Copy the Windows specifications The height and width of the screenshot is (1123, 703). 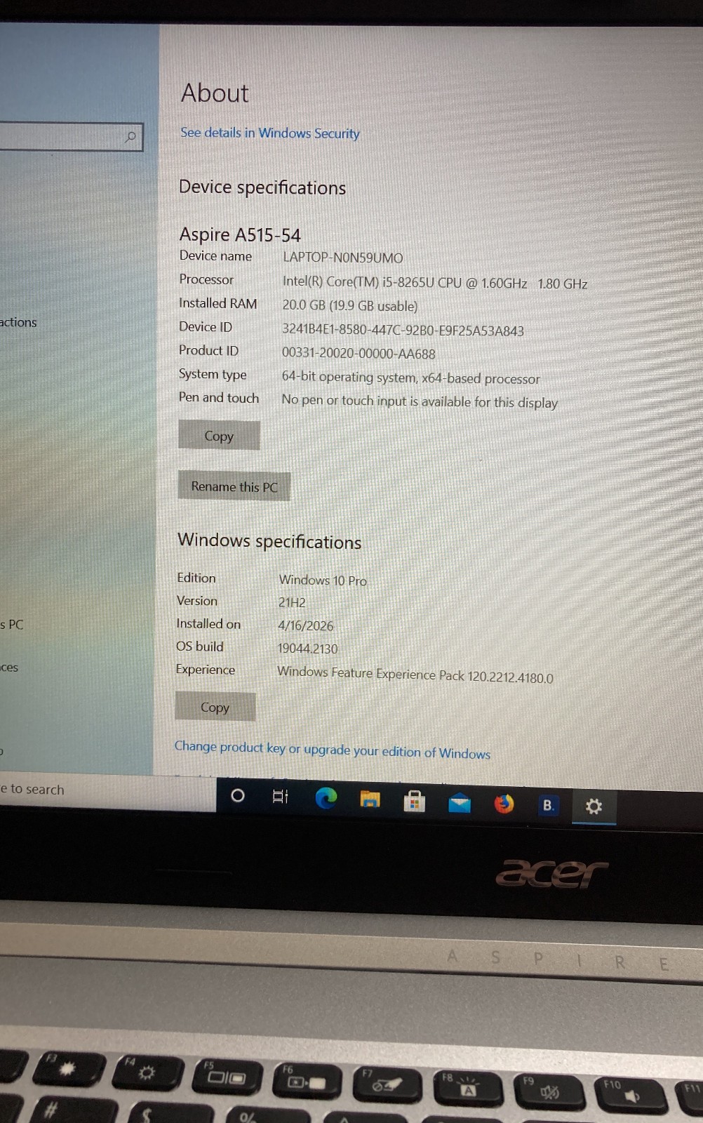[x=215, y=707]
